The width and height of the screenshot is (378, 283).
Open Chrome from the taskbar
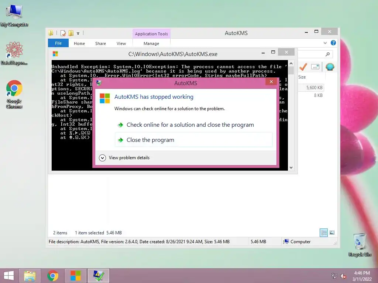(x=53, y=276)
